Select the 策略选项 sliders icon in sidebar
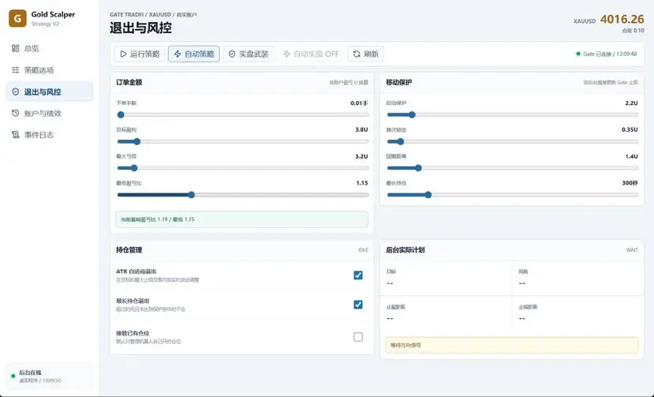The width and height of the screenshot is (654, 397). (x=16, y=69)
